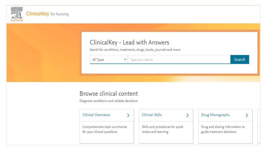Screen dimensions: 263x148
Task: Expand the All Types dropdown
Action: (x=109, y=60)
